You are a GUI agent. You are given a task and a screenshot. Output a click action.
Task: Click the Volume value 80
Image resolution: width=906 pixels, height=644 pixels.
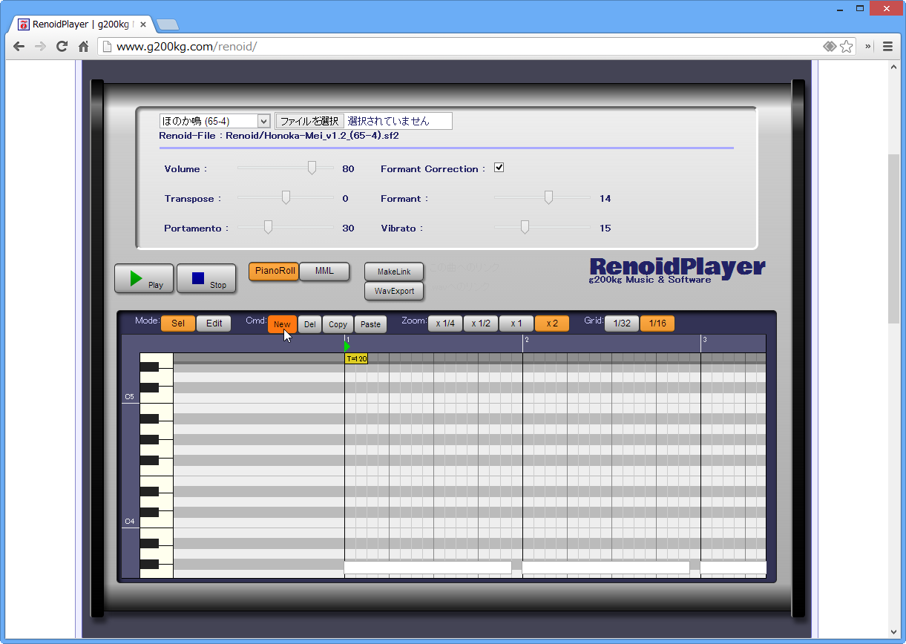348,169
